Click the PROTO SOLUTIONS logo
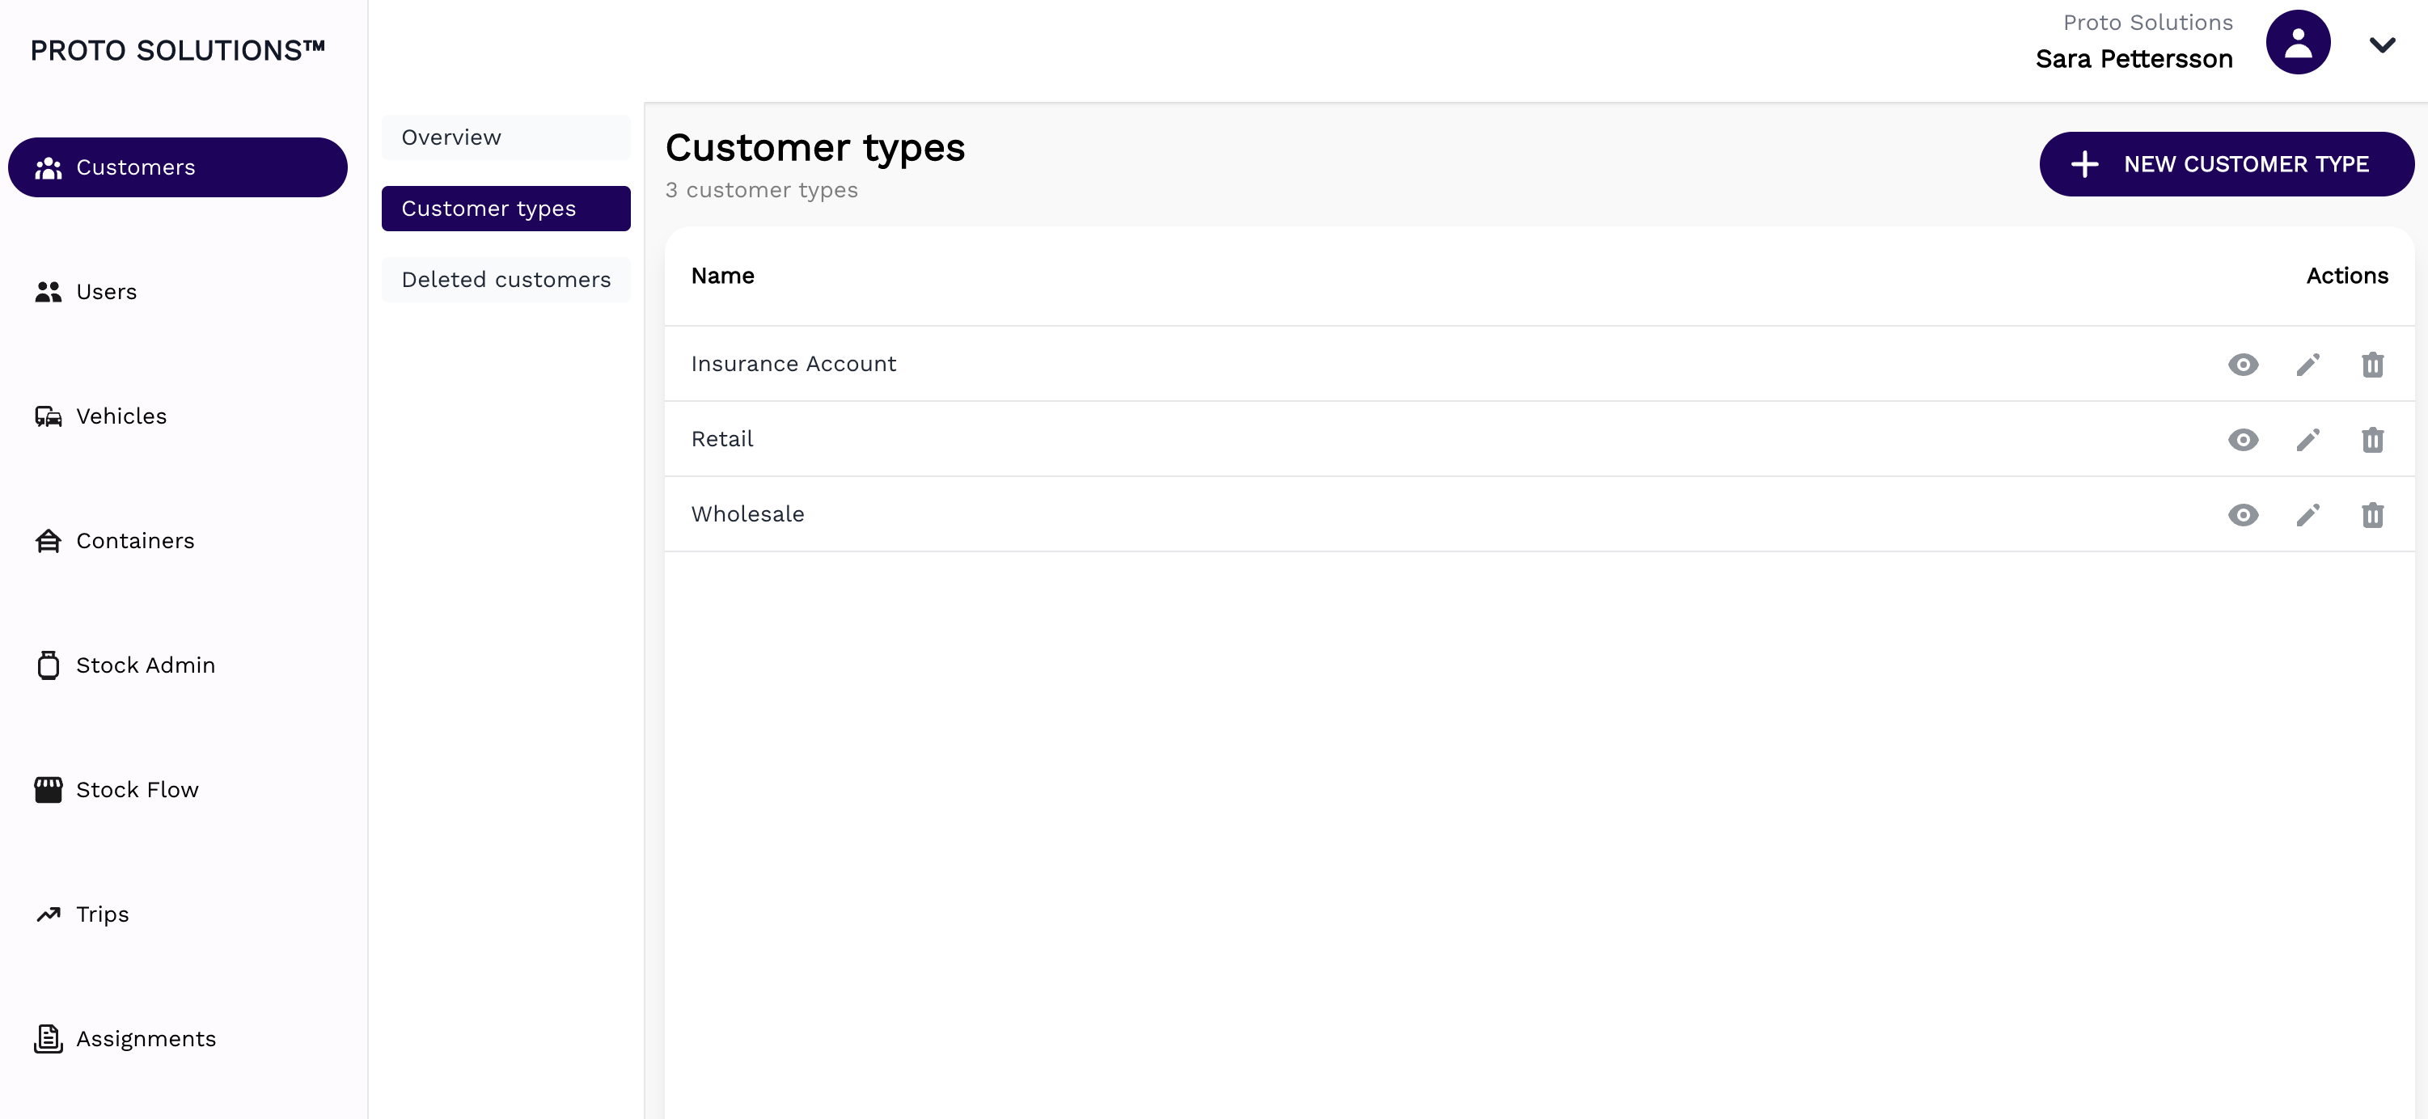Image resolution: width=2428 pixels, height=1119 pixels. pos(177,50)
